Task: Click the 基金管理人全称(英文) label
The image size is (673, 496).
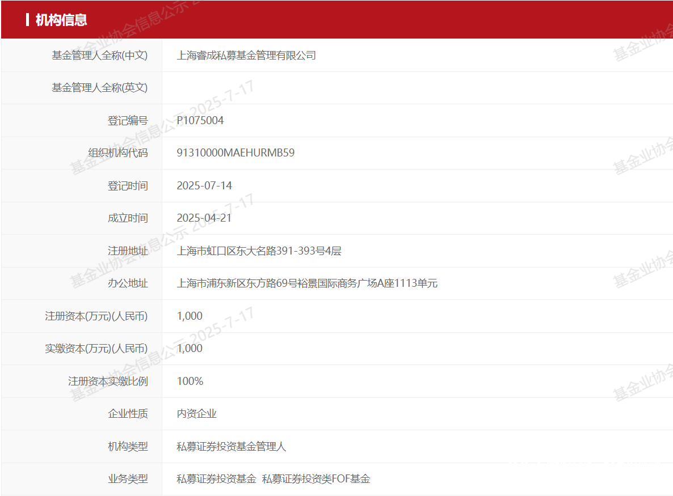Action: 99,88
